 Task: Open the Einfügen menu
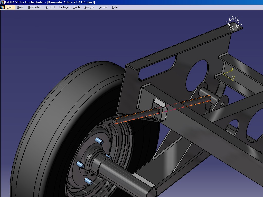coord(65,7)
